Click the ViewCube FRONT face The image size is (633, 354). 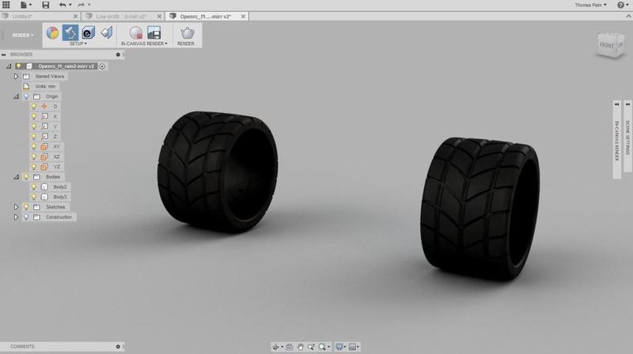pos(606,46)
